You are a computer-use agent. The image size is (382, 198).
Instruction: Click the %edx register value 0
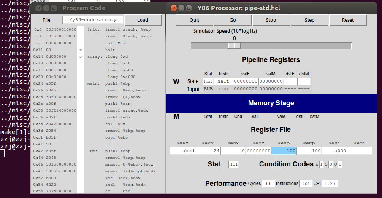(x=233, y=151)
